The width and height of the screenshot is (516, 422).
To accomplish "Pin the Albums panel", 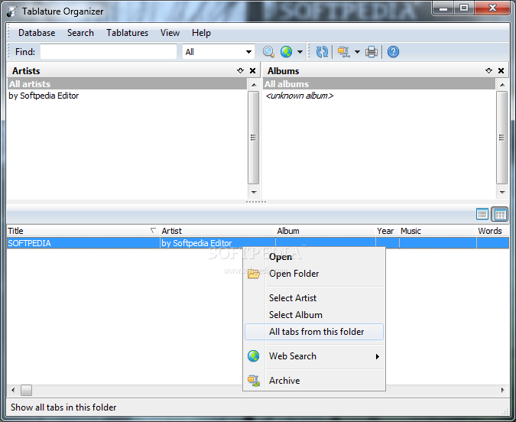I will (488, 71).
